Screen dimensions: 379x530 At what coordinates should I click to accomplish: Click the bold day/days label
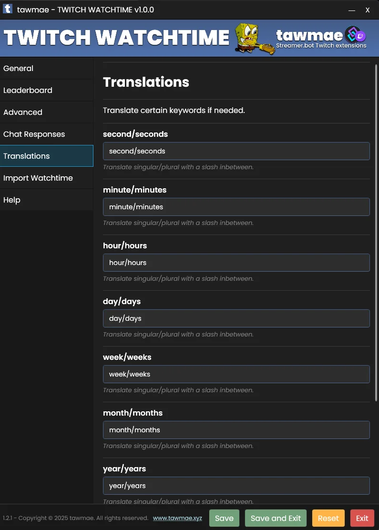[122, 302]
